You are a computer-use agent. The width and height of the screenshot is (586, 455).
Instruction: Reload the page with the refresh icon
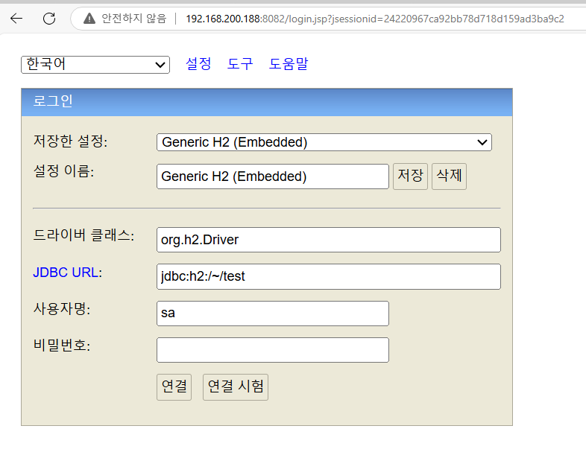pos(49,19)
